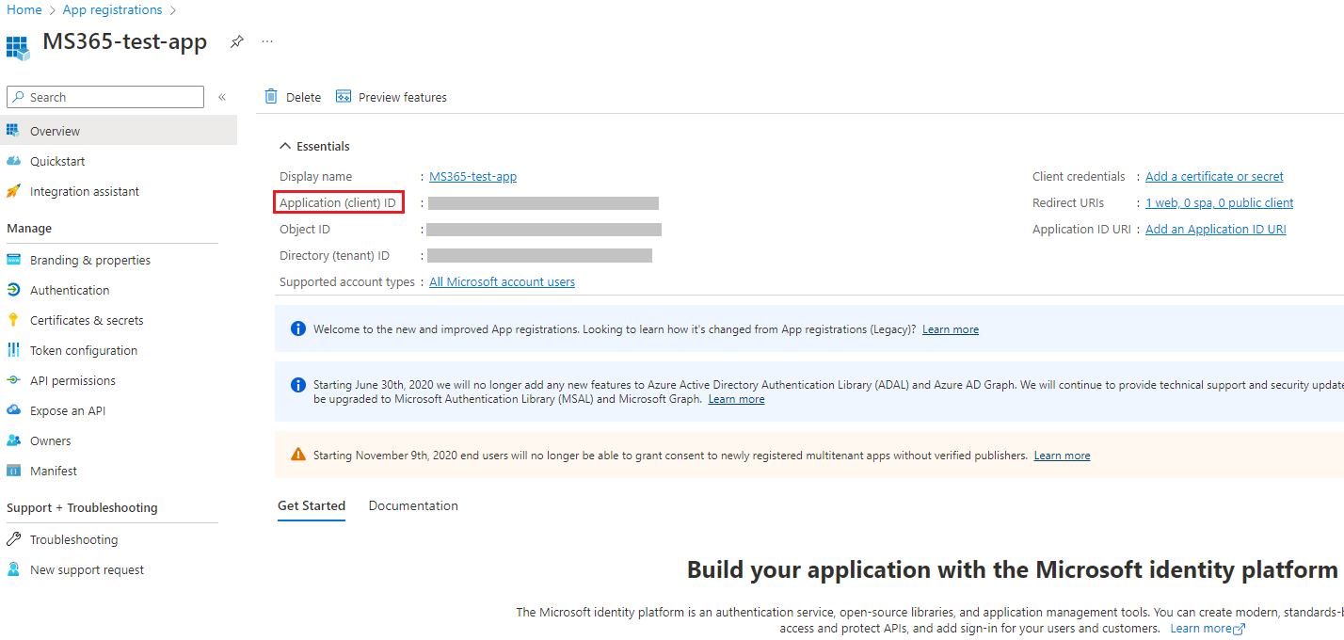The height and width of the screenshot is (640, 1344).
Task: Click the Delete trash icon
Action: [x=271, y=97]
